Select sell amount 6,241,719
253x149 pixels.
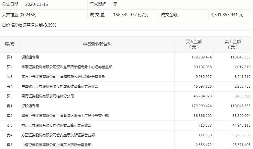click(243, 77)
